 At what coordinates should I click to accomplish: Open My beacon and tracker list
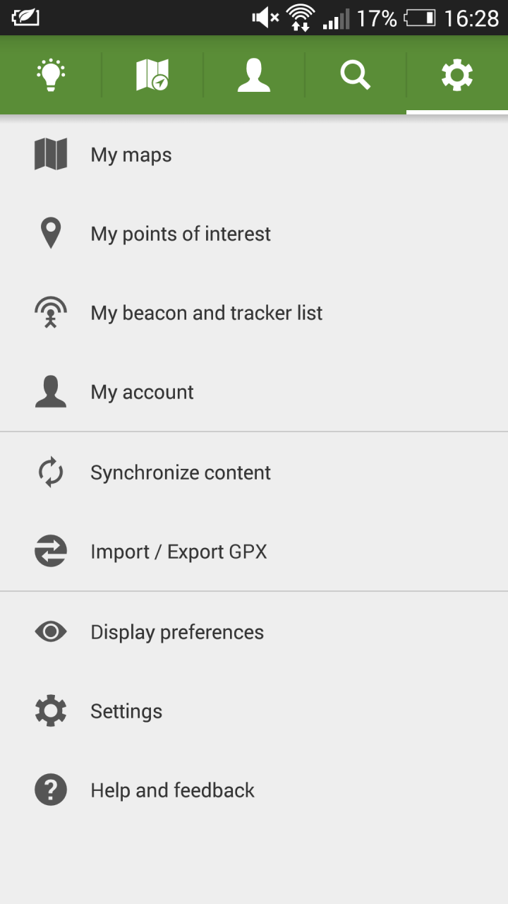click(207, 313)
